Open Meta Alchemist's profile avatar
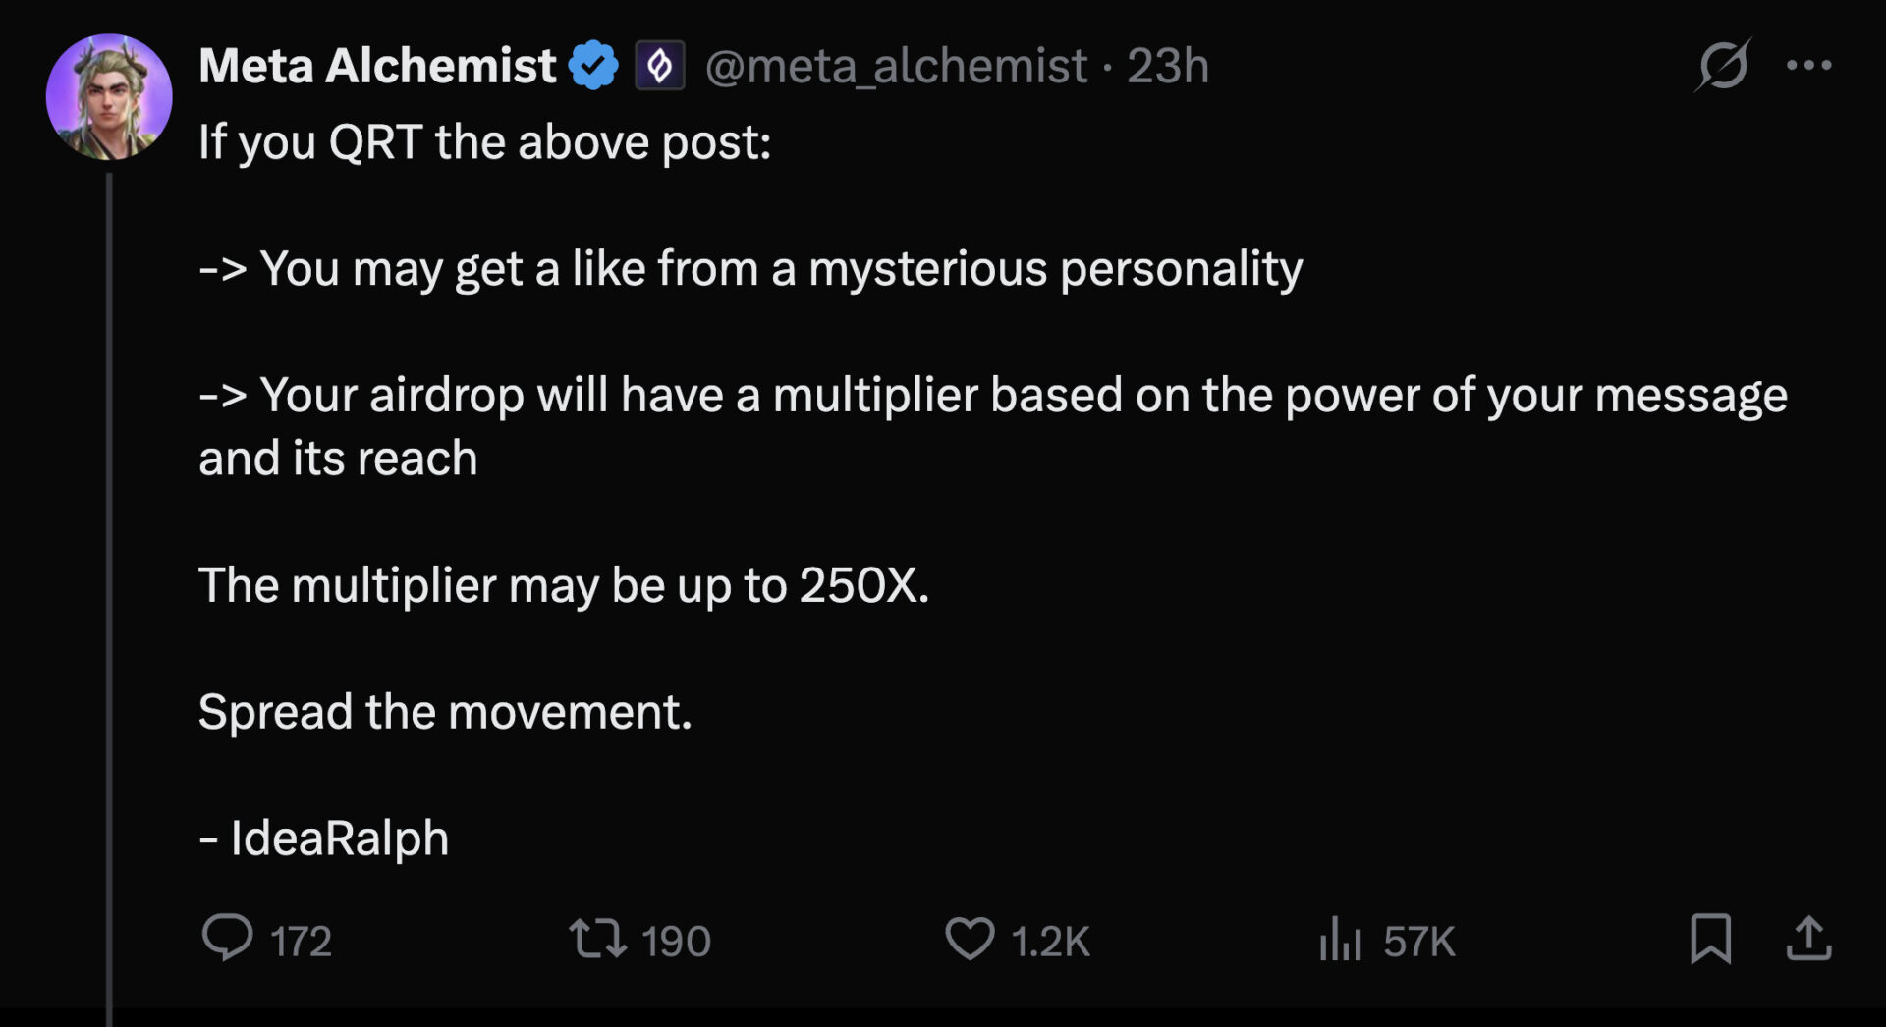Screen dimensions: 1886x1027 tap(109, 96)
